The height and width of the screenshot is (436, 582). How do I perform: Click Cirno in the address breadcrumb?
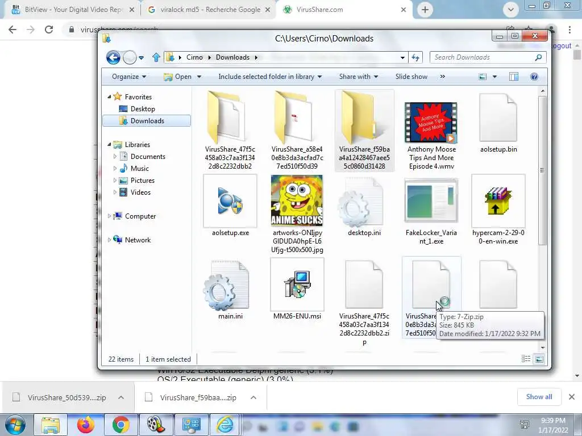[x=194, y=57]
